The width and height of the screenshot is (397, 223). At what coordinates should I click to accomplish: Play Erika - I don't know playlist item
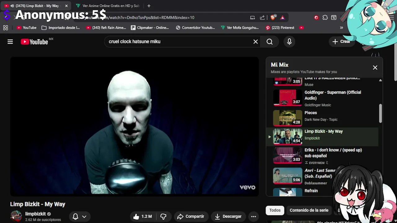click(323, 155)
